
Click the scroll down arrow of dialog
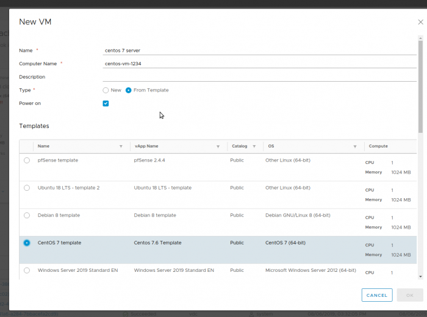(x=420, y=276)
